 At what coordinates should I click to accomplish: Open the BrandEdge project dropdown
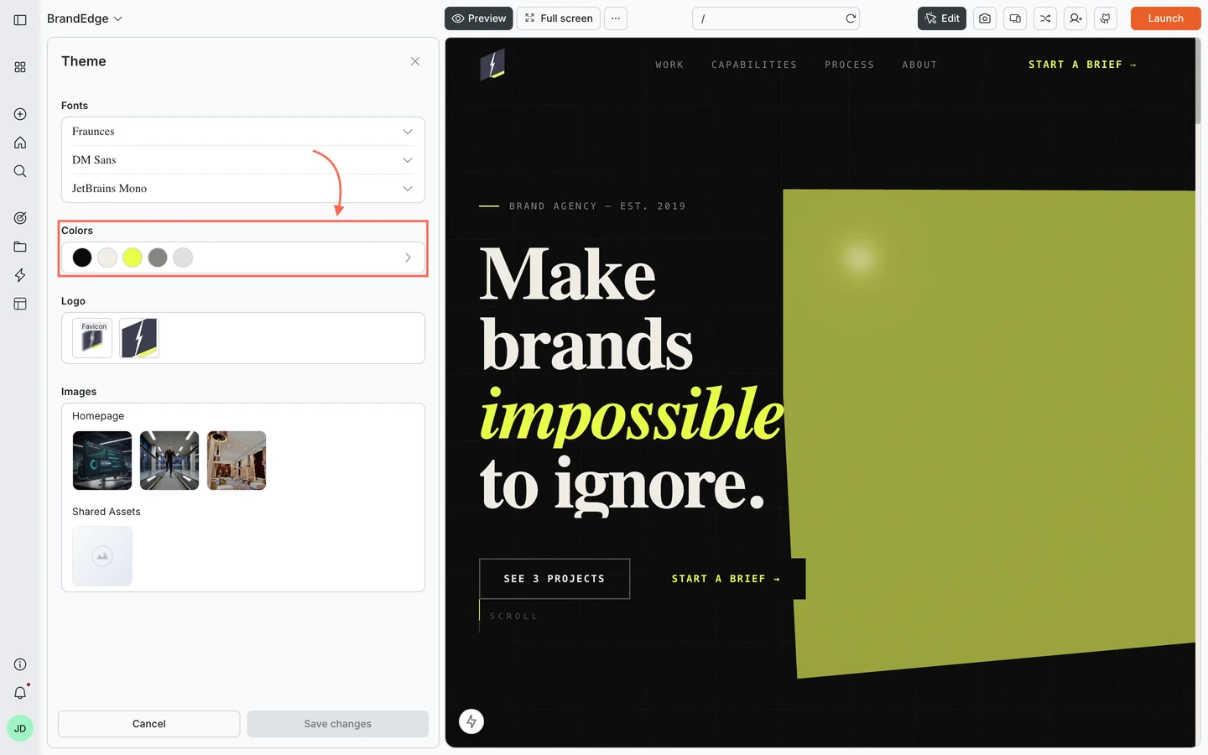[84, 18]
